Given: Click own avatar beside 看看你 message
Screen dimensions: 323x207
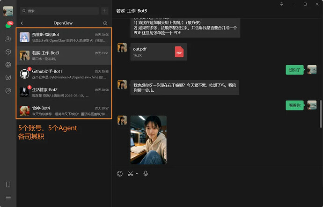Looking at the screenshot, I should pos(312,105).
